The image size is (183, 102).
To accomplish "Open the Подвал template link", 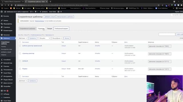I will 25,69.
